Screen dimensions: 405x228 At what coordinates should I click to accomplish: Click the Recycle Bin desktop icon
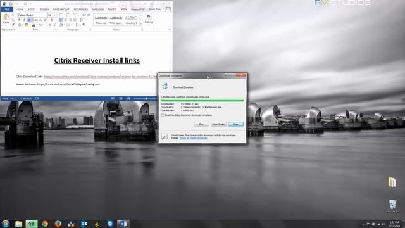[392, 206]
